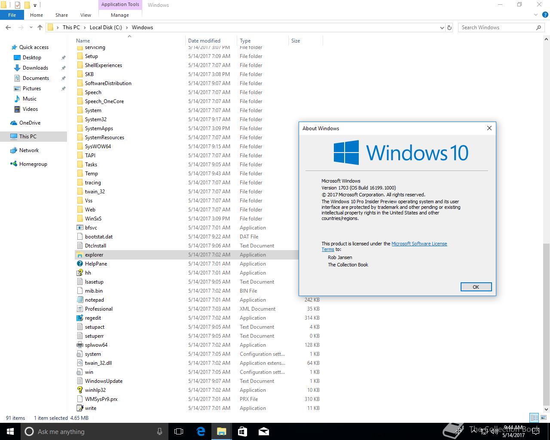Click OK in About Windows dialog
This screenshot has height=440, width=550.
[476, 287]
